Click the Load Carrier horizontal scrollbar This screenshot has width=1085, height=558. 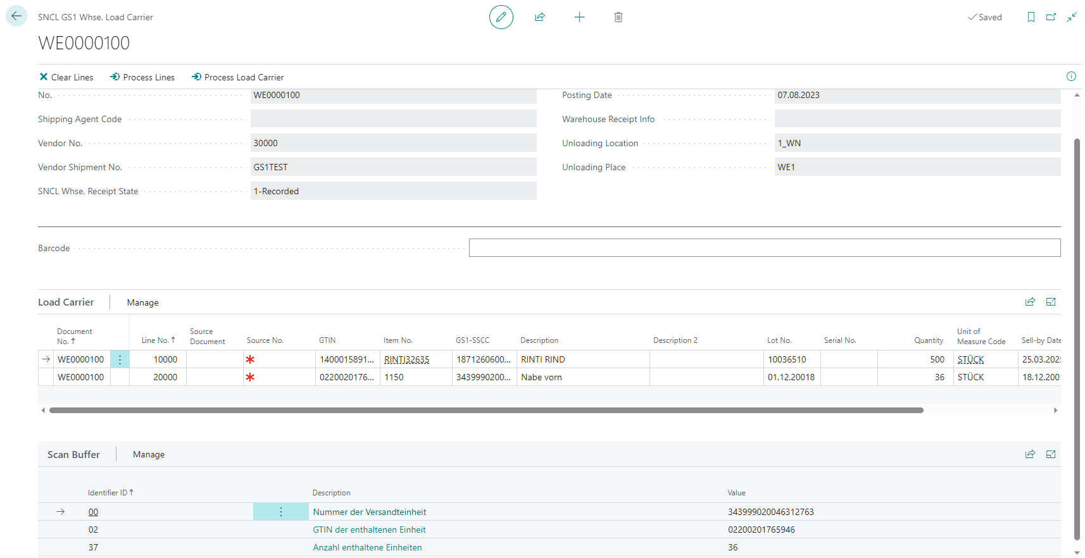point(486,410)
